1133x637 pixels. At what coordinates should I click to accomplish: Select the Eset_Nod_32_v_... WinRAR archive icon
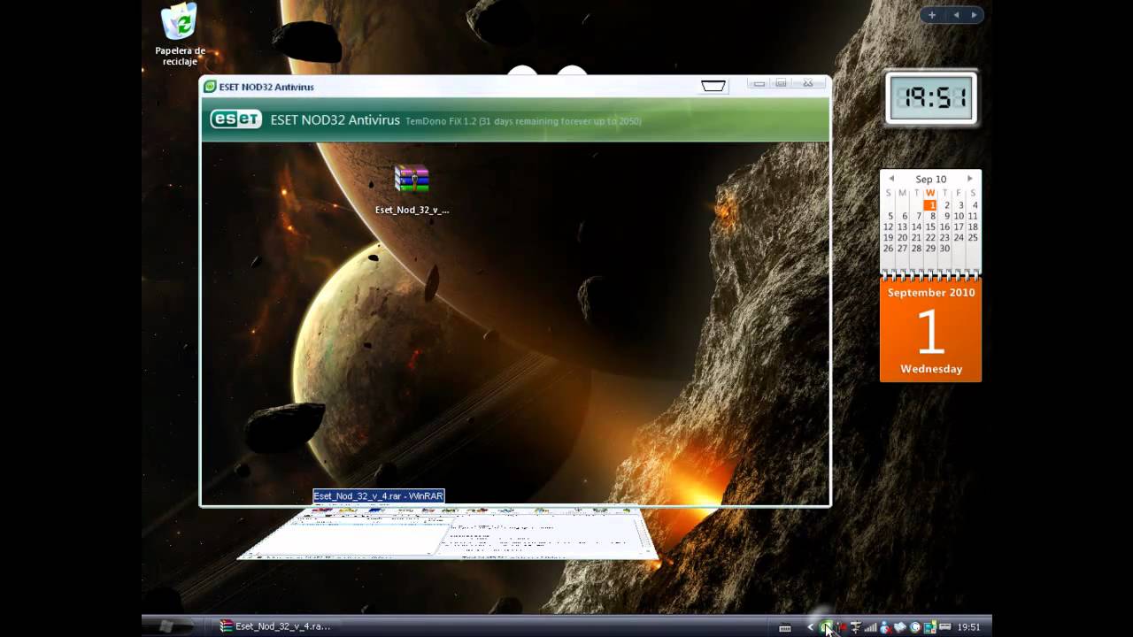coord(412,189)
